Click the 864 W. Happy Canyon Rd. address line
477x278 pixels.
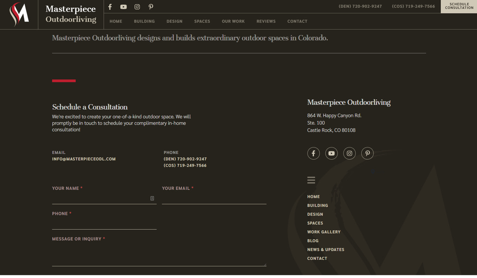[334, 115]
